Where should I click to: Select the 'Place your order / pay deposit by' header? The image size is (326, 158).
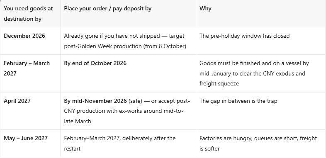pyautogui.click(x=107, y=9)
